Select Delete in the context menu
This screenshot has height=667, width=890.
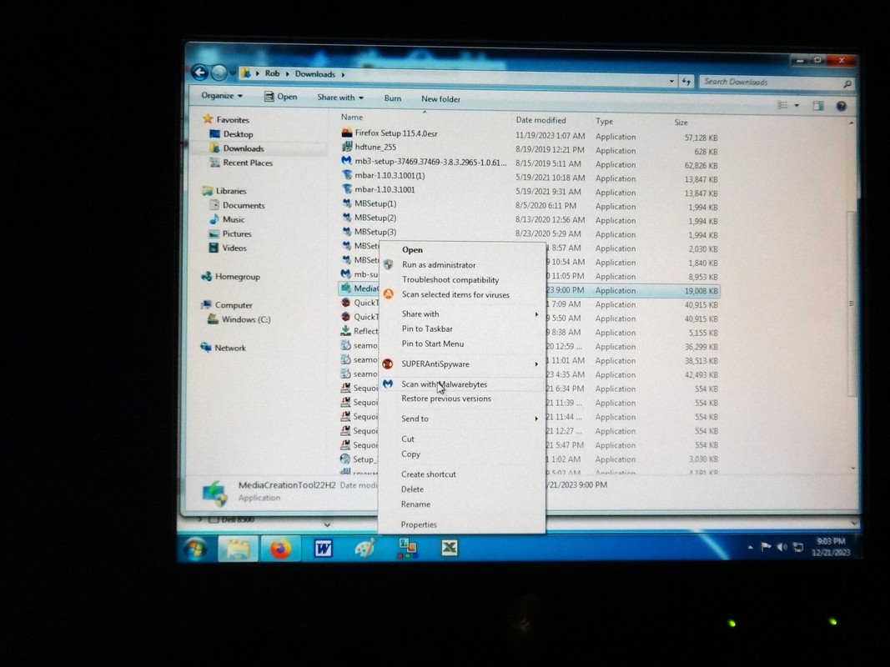412,489
